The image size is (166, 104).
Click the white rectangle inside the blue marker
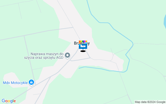point(83,46)
